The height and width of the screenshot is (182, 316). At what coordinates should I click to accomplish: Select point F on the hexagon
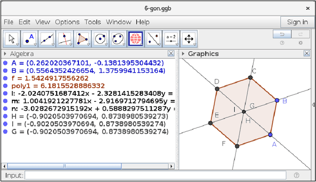237,146
